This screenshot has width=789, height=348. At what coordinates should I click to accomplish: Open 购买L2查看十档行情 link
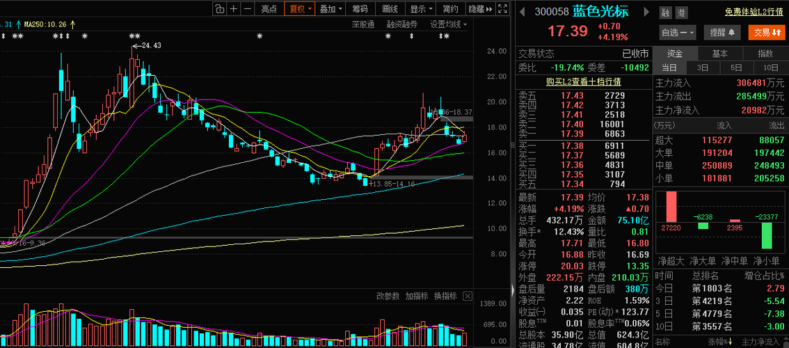(x=583, y=81)
